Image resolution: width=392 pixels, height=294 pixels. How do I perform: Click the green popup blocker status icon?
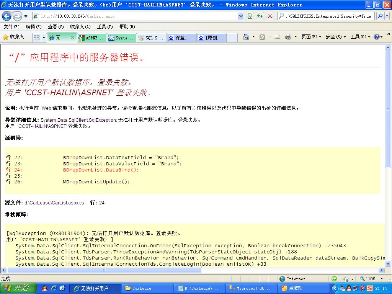pyautogui.click(x=334, y=279)
